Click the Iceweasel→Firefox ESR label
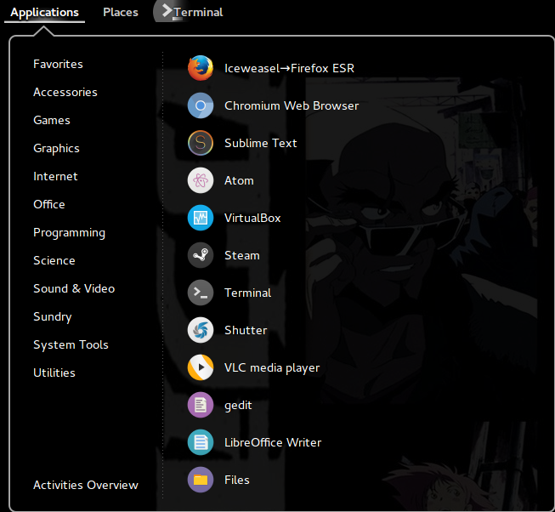This screenshot has width=555, height=512. [x=289, y=68]
